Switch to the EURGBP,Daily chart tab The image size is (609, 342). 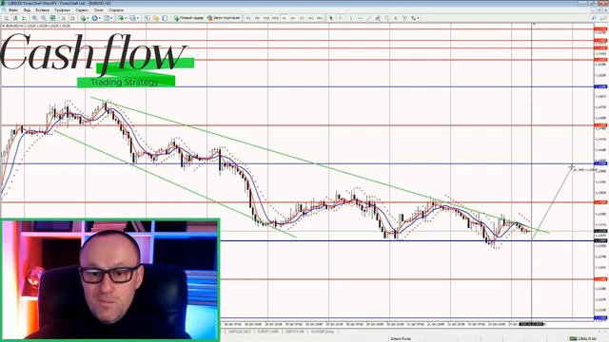(x=323, y=332)
